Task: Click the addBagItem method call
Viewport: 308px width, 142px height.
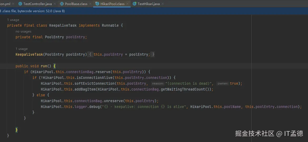Action: click(x=85, y=89)
